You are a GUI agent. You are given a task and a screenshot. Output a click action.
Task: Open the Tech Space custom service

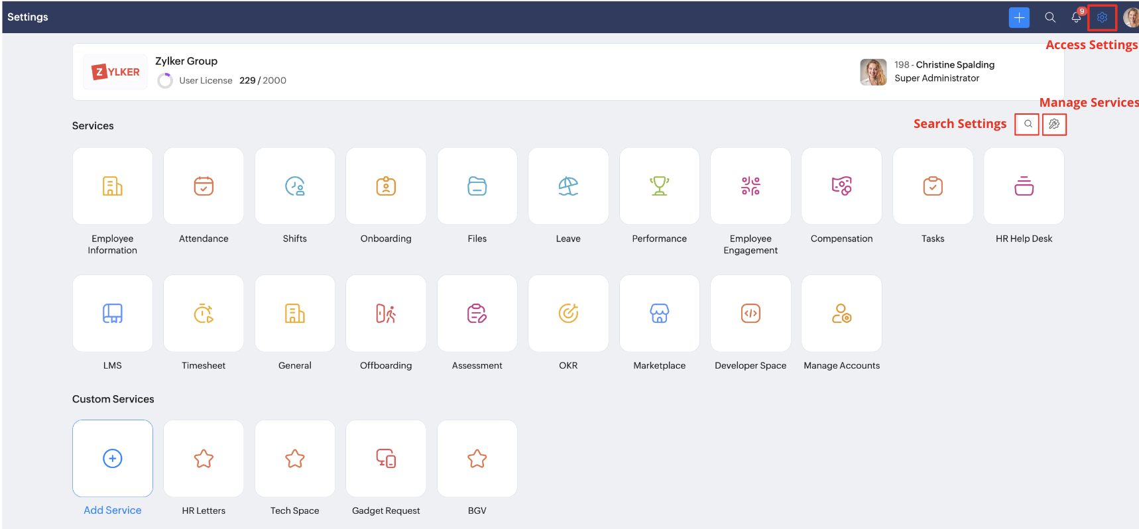point(295,459)
